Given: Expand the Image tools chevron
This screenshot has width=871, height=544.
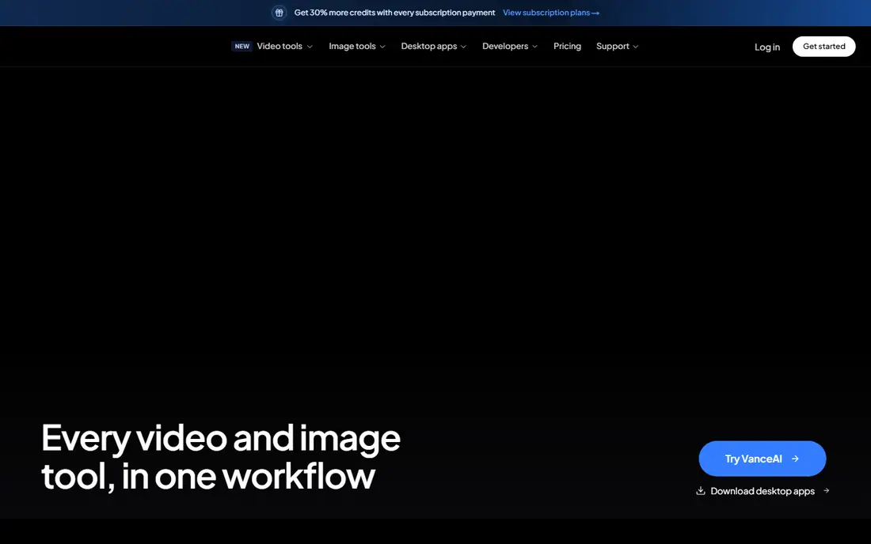Looking at the screenshot, I should pos(382,47).
